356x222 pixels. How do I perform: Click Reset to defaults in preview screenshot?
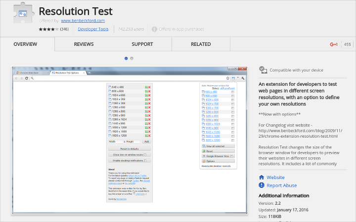click(x=130, y=149)
